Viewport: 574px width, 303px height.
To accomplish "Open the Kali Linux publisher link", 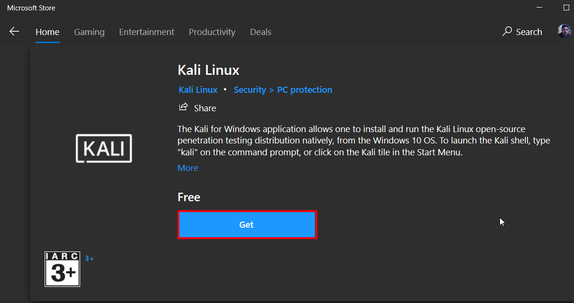I will click(x=198, y=90).
